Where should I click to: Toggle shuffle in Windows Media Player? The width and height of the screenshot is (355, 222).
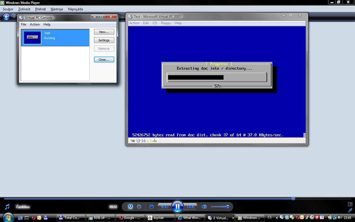[x=130, y=206]
